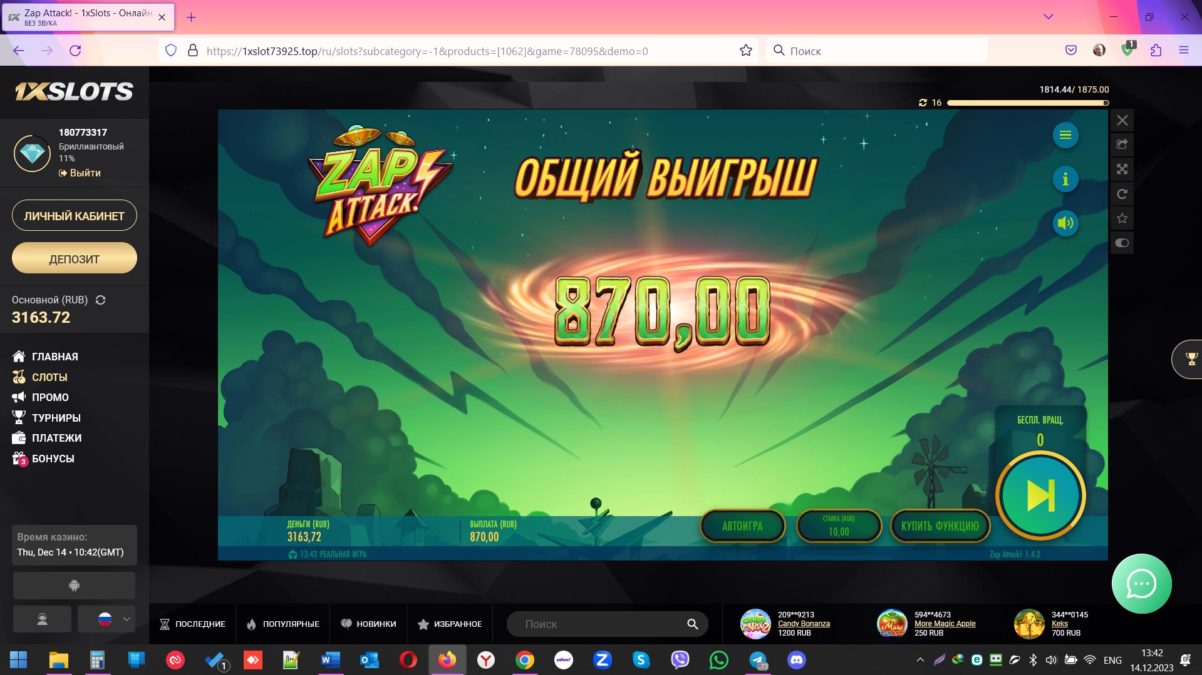List all tabs dropdown arrow
This screenshot has width=1202, height=675.
coord(1048,17)
